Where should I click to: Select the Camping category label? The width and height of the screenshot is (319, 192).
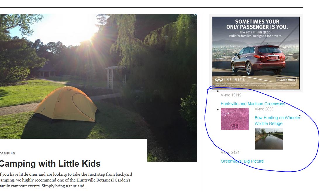(8, 153)
